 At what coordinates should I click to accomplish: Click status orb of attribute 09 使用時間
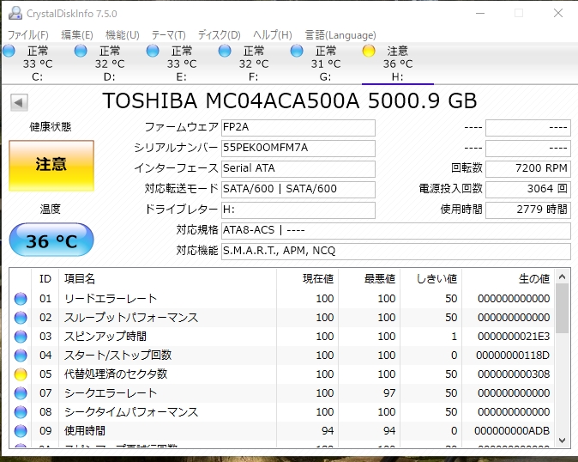click(21, 430)
